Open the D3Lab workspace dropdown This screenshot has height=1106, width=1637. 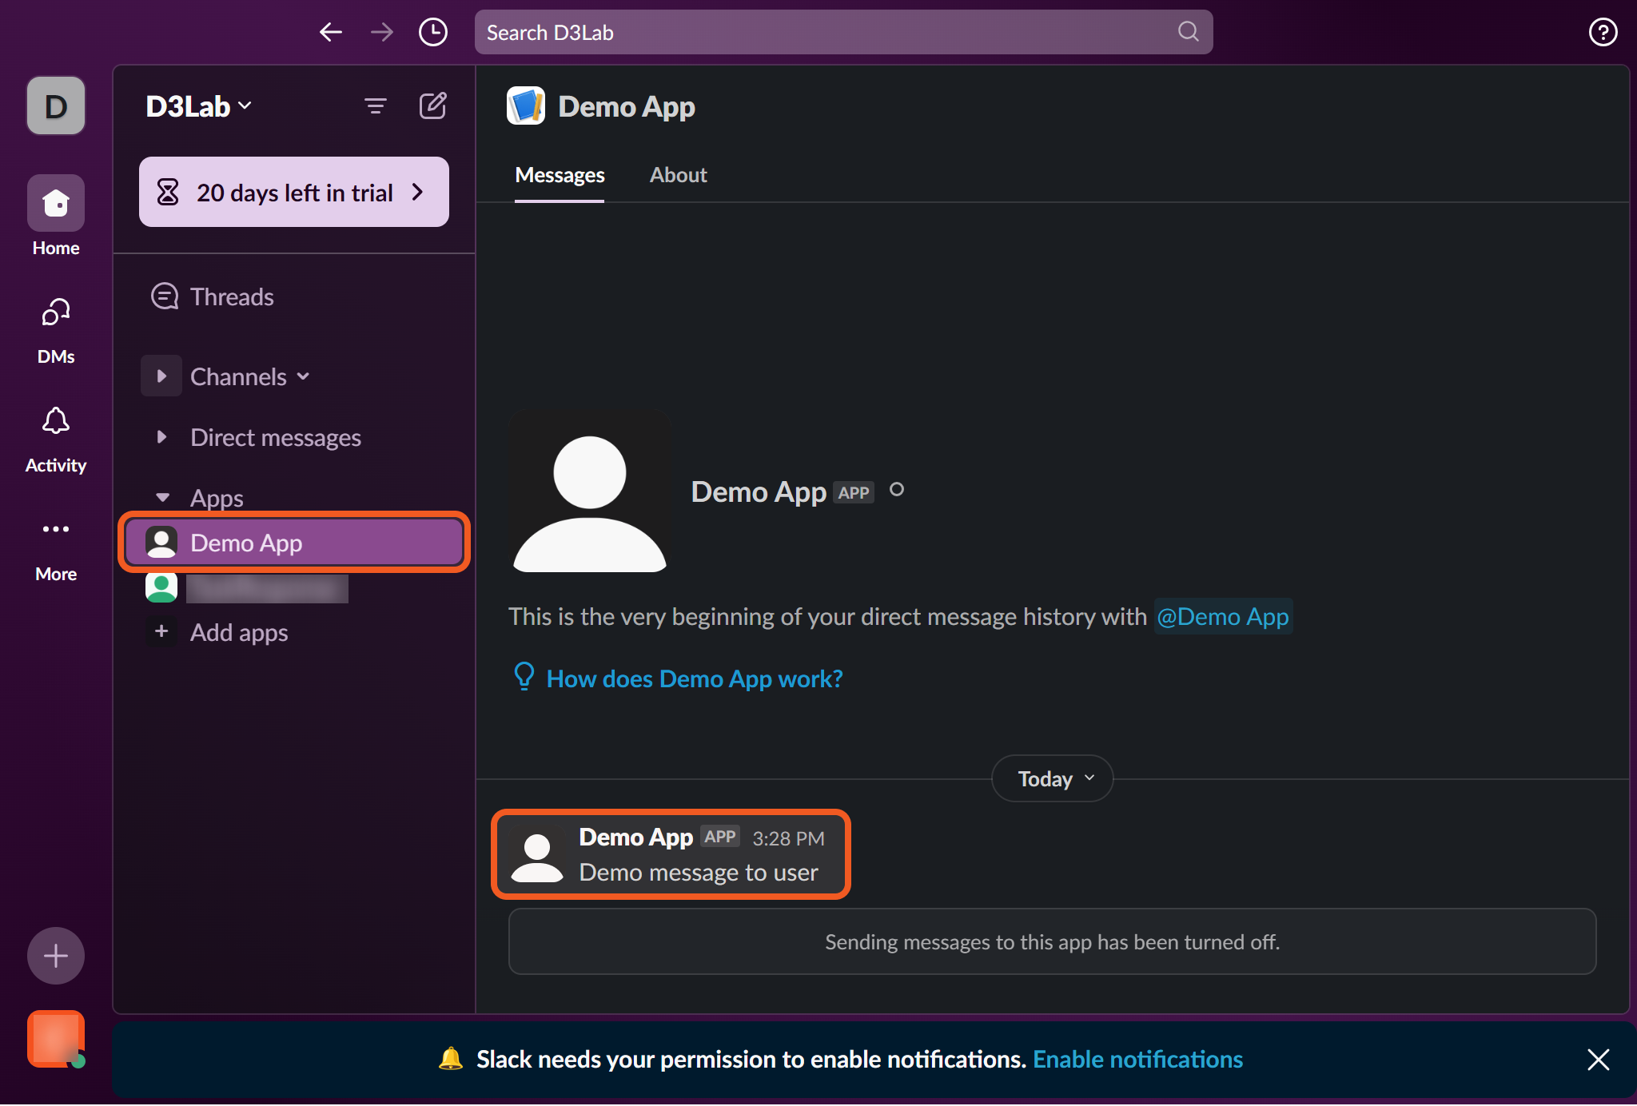199,106
